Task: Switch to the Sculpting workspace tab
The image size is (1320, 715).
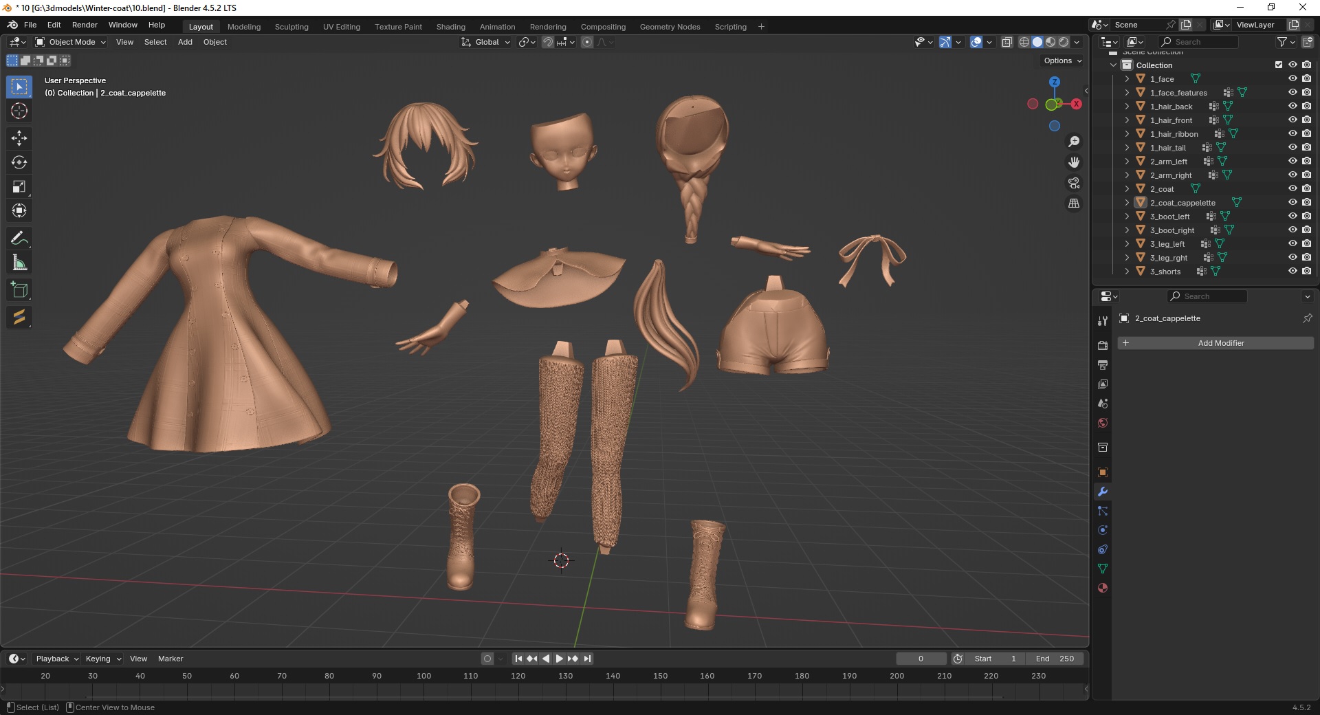Action: (x=291, y=27)
